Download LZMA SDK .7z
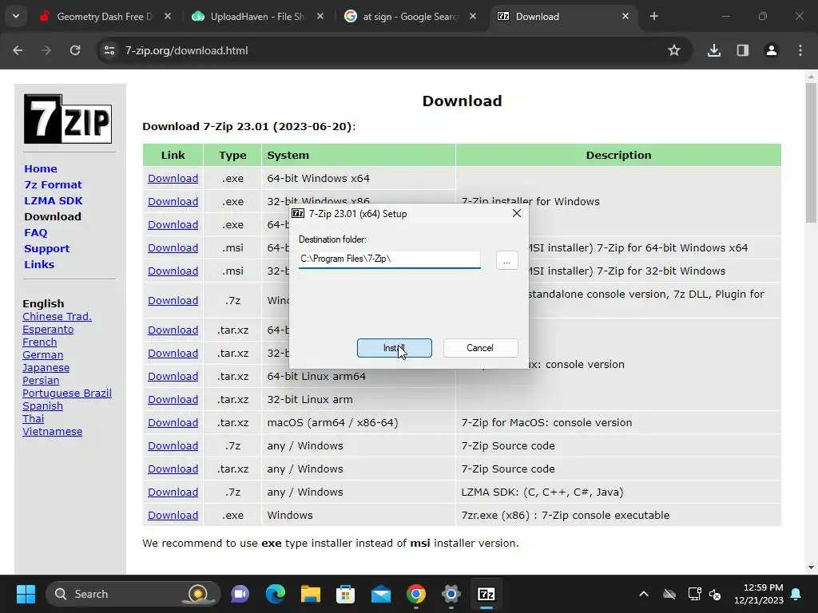 (x=173, y=492)
